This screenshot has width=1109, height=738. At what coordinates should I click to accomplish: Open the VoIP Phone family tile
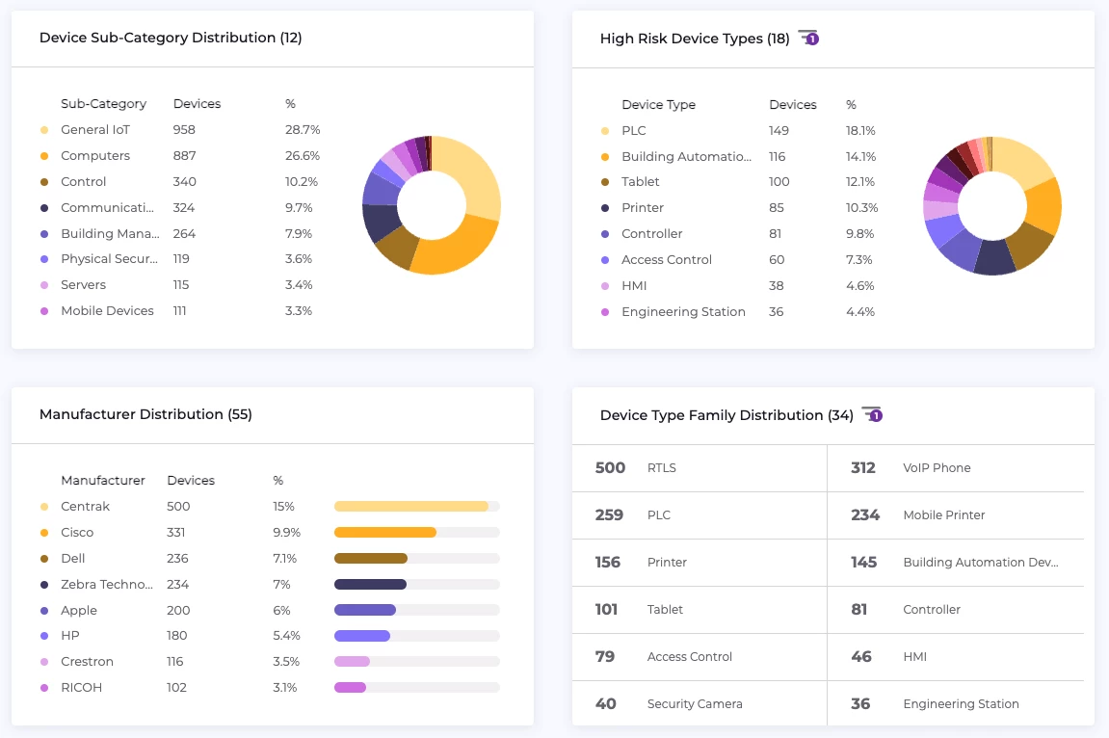954,468
